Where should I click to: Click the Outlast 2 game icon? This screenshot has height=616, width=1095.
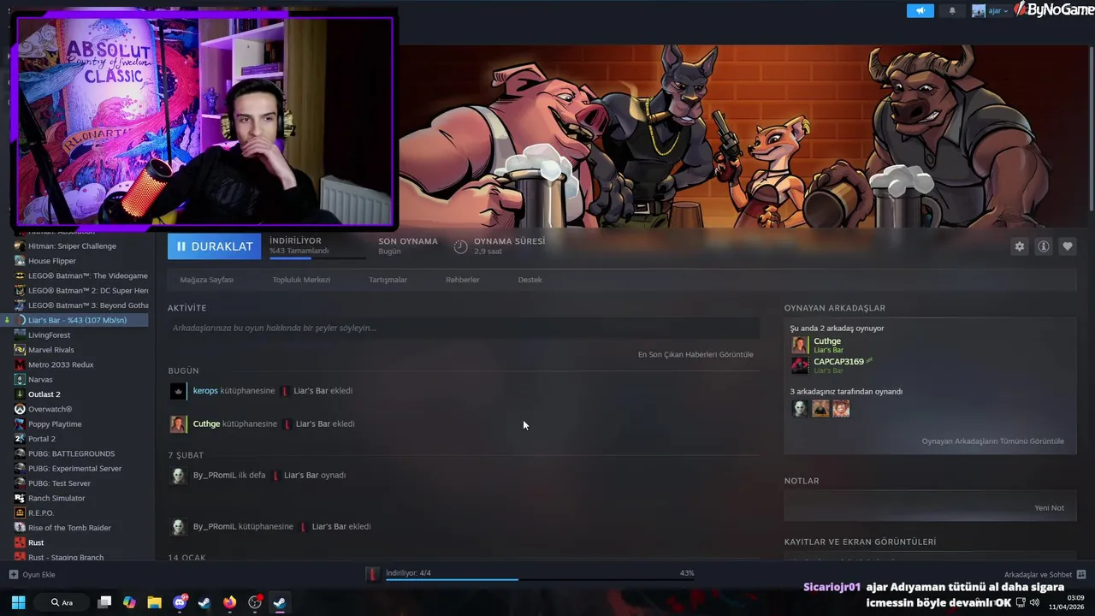point(20,394)
